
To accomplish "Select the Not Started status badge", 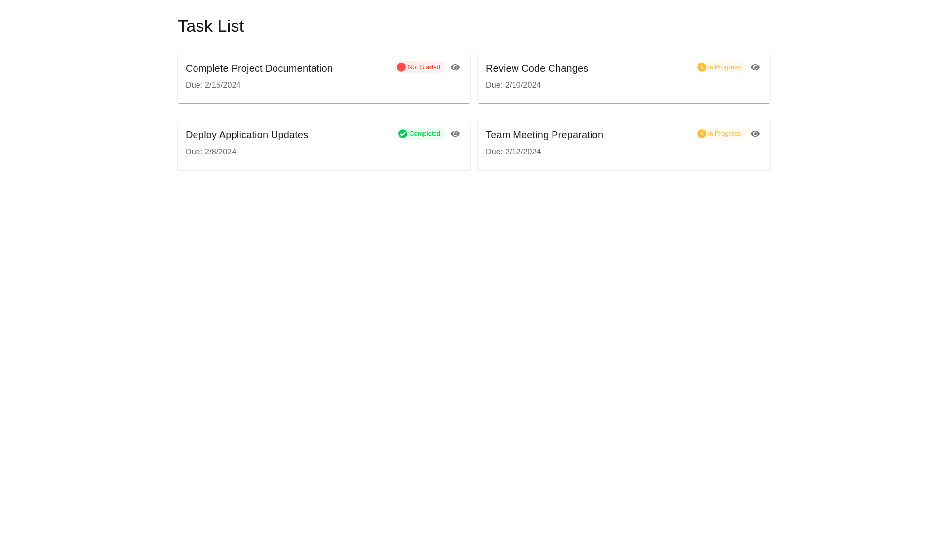I will (424, 67).
